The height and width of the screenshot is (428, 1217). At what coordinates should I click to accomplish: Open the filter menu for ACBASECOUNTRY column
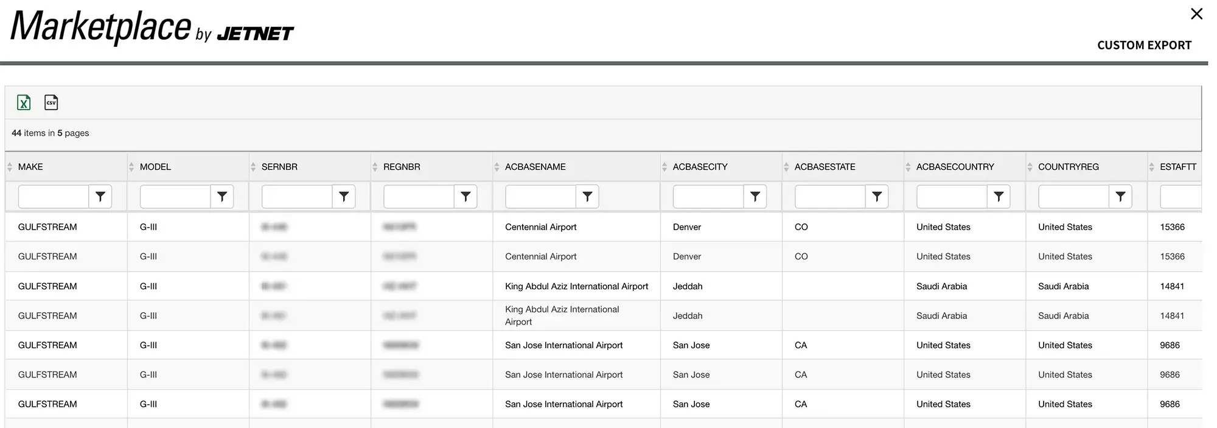tap(999, 197)
